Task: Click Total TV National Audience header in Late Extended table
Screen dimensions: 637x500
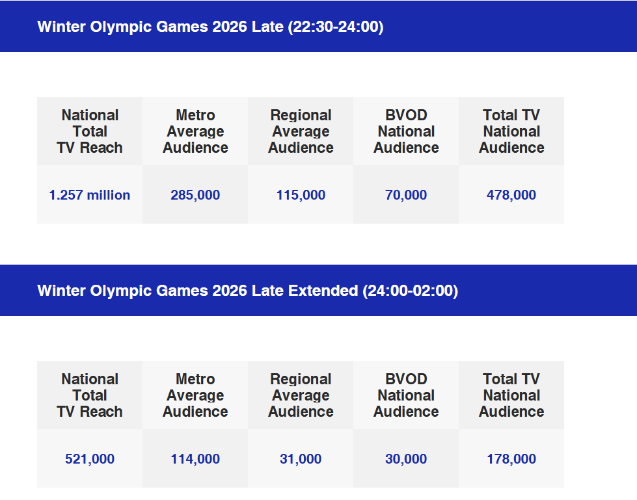Action: pos(511,395)
